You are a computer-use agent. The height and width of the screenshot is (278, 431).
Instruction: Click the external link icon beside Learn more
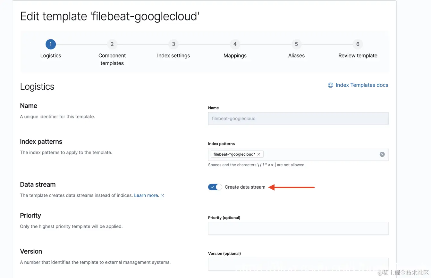[x=162, y=195]
